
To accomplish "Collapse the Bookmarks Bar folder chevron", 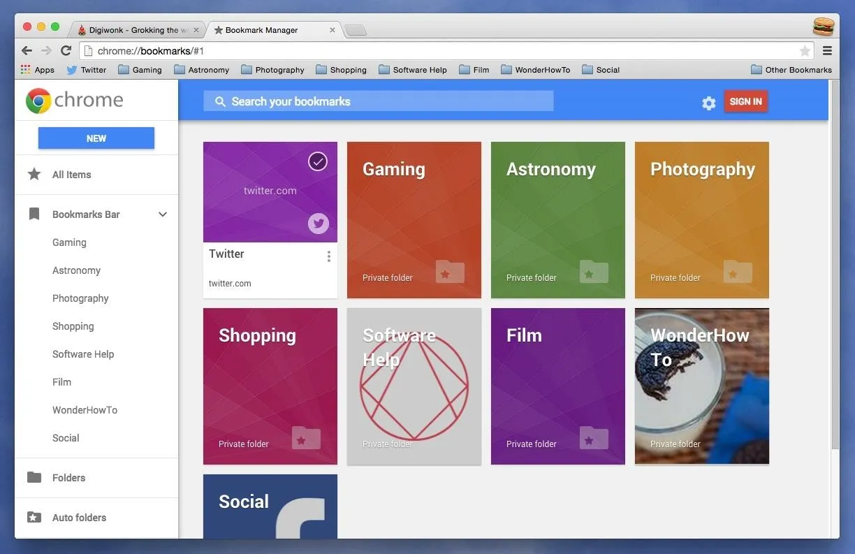I will pyautogui.click(x=163, y=214).
